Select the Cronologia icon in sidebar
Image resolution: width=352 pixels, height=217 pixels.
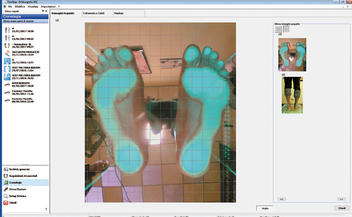click(6, 183)
